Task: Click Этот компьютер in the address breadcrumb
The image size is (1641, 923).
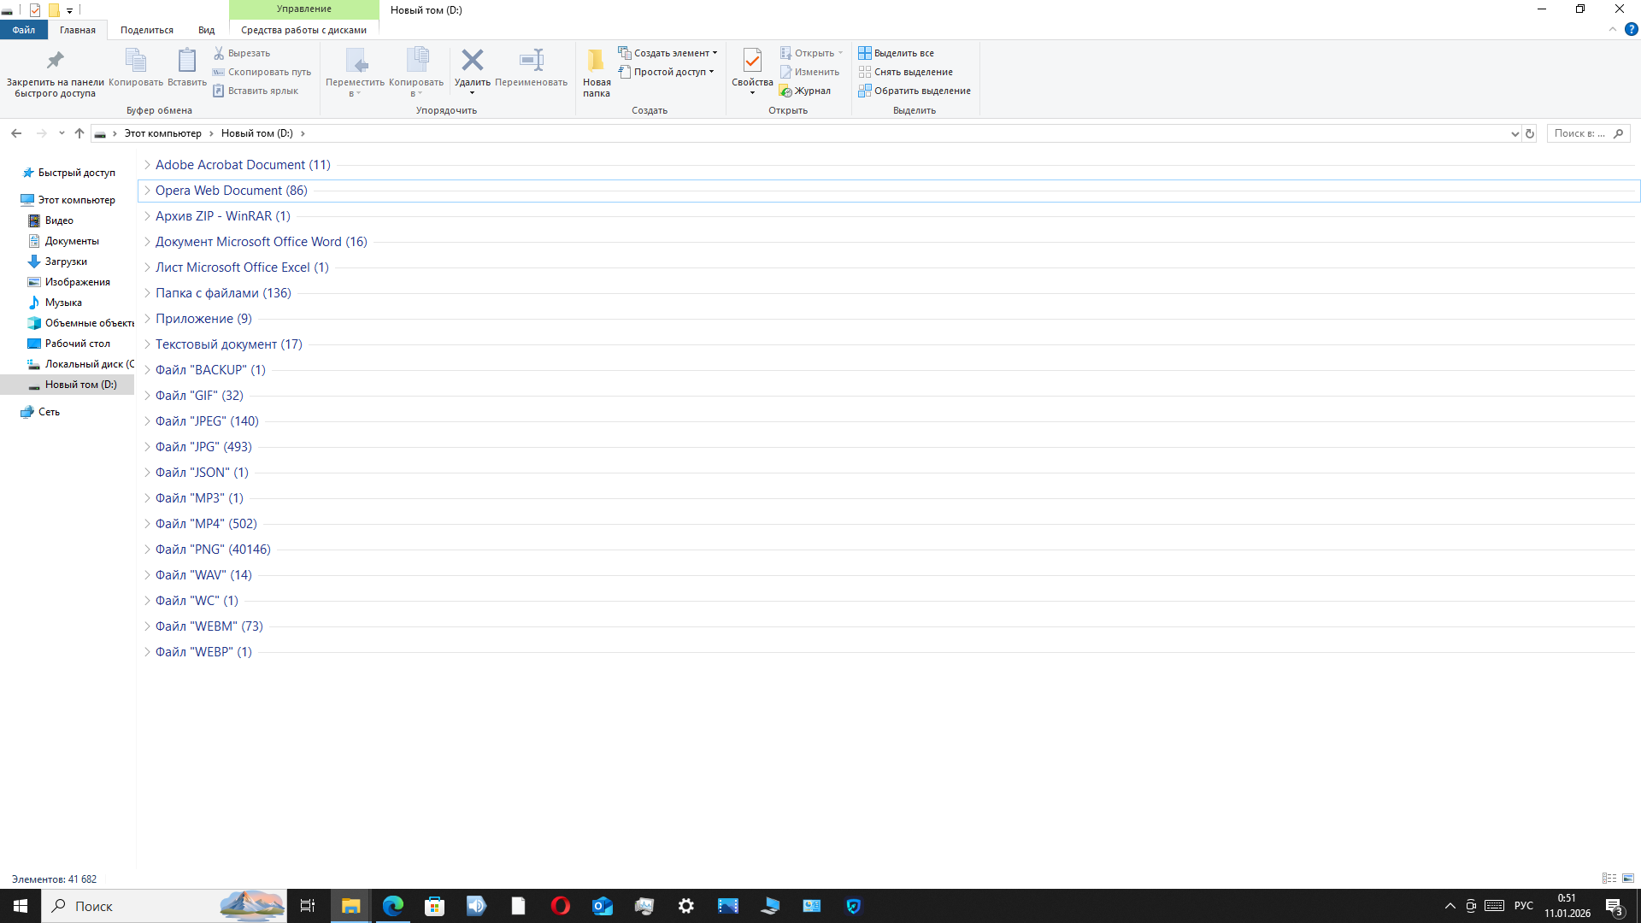Action: [162, 133]
